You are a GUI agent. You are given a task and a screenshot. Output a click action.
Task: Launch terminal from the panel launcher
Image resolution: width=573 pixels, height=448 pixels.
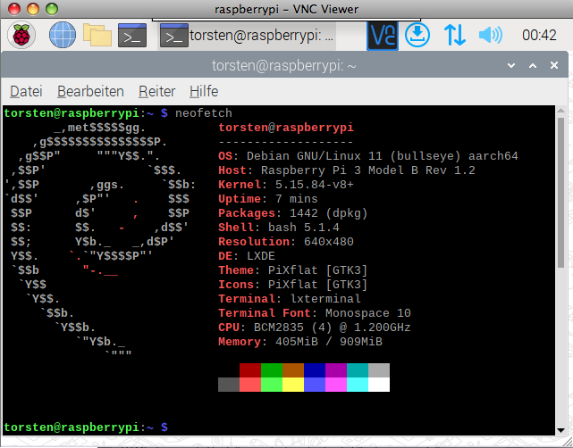pyautogui.click(x=132, y=36)
